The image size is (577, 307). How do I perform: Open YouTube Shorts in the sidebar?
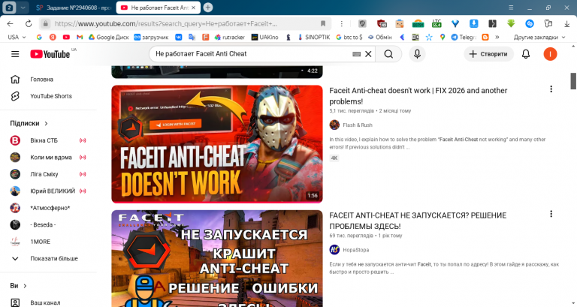coord(50,96)
